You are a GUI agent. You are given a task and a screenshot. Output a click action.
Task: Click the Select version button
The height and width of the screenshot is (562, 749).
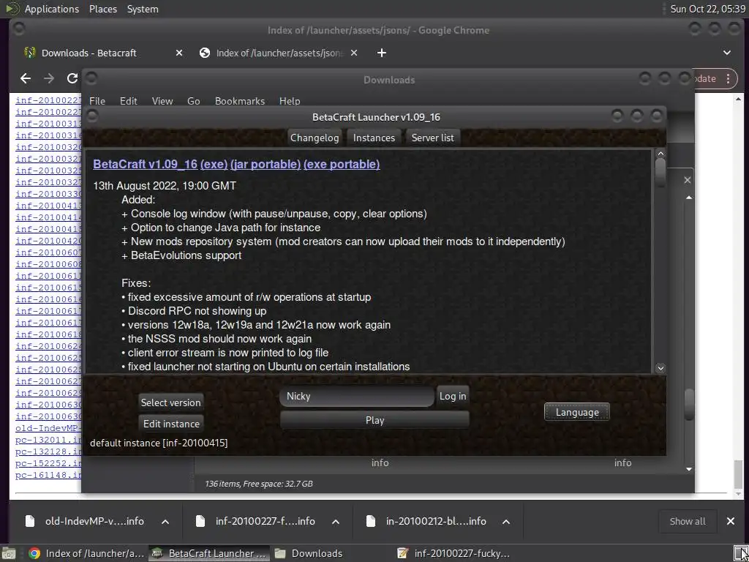[170, 402]
